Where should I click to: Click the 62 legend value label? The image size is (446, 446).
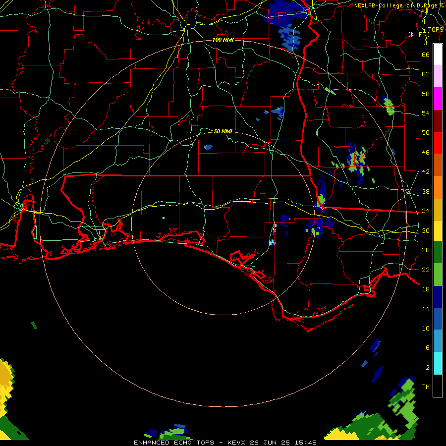[426, 74]
